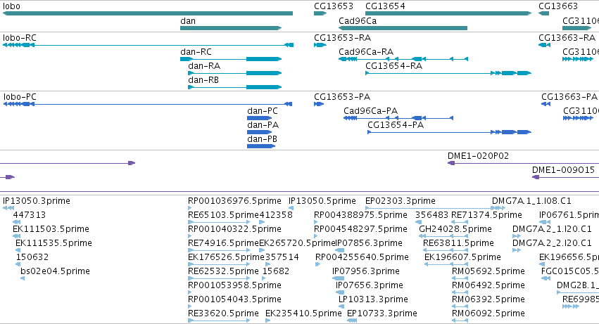Click the RP004388975.5prime label
Viewport: 599px width, 324px height.
[360, 215]
